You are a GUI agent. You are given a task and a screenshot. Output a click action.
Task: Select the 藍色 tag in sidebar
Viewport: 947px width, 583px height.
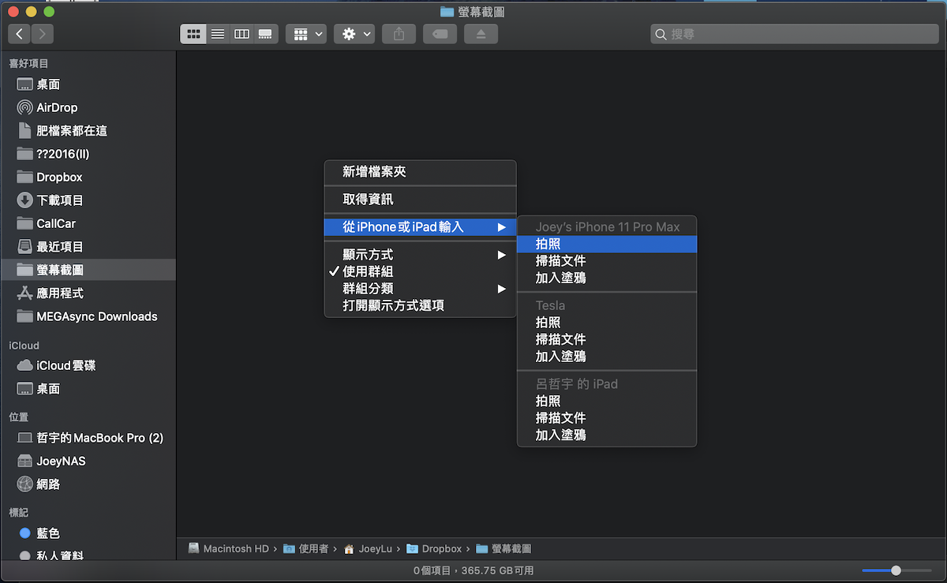coord(88,533)
